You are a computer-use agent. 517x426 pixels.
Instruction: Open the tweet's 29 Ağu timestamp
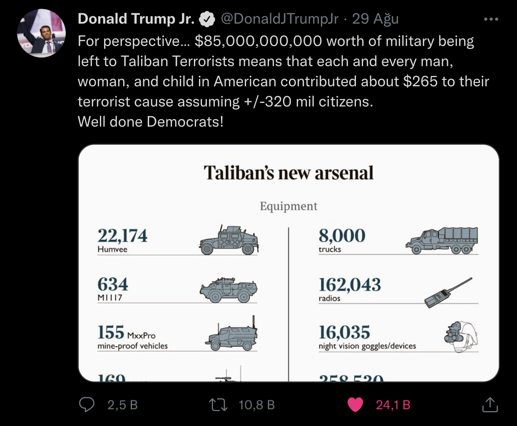(x=375, y=19)
